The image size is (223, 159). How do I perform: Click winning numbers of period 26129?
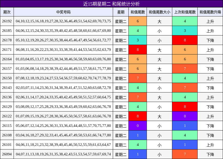pos(63,107)
